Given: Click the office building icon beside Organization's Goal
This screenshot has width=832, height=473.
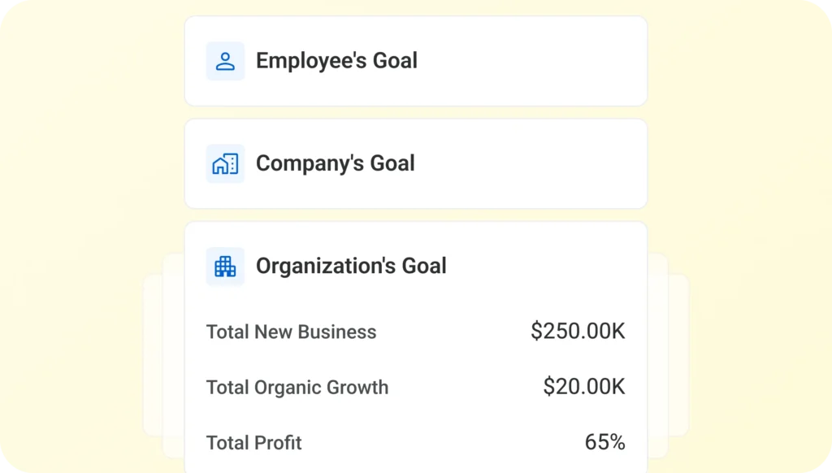Looking at the screenshot, I should point(225,267).
